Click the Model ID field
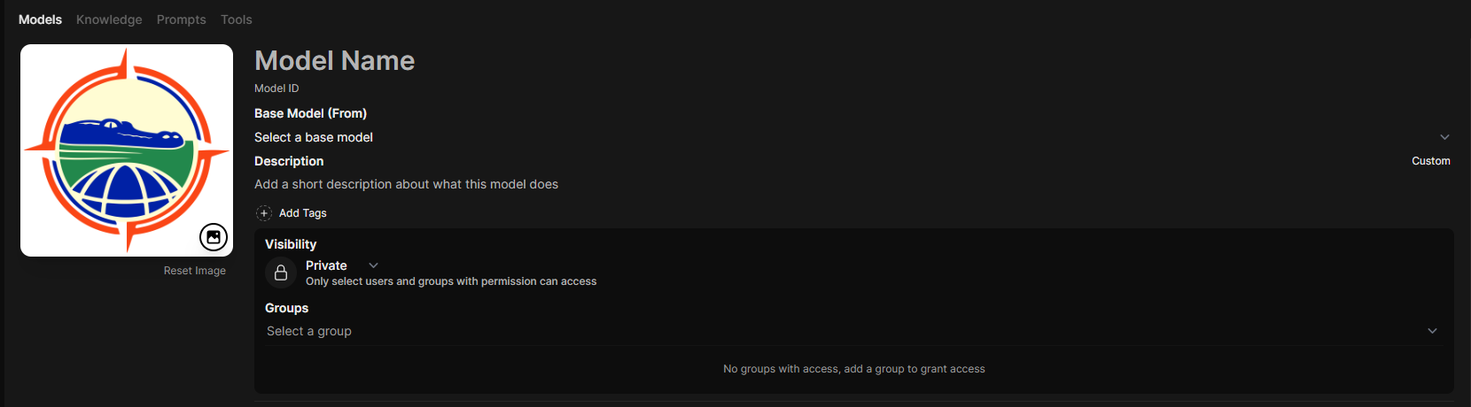The width and height of the screenshot is (1471, 407). click(x=276, y=88)
